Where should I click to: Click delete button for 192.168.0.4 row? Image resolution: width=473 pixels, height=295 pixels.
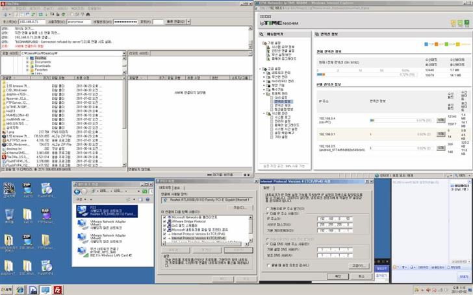441,120
